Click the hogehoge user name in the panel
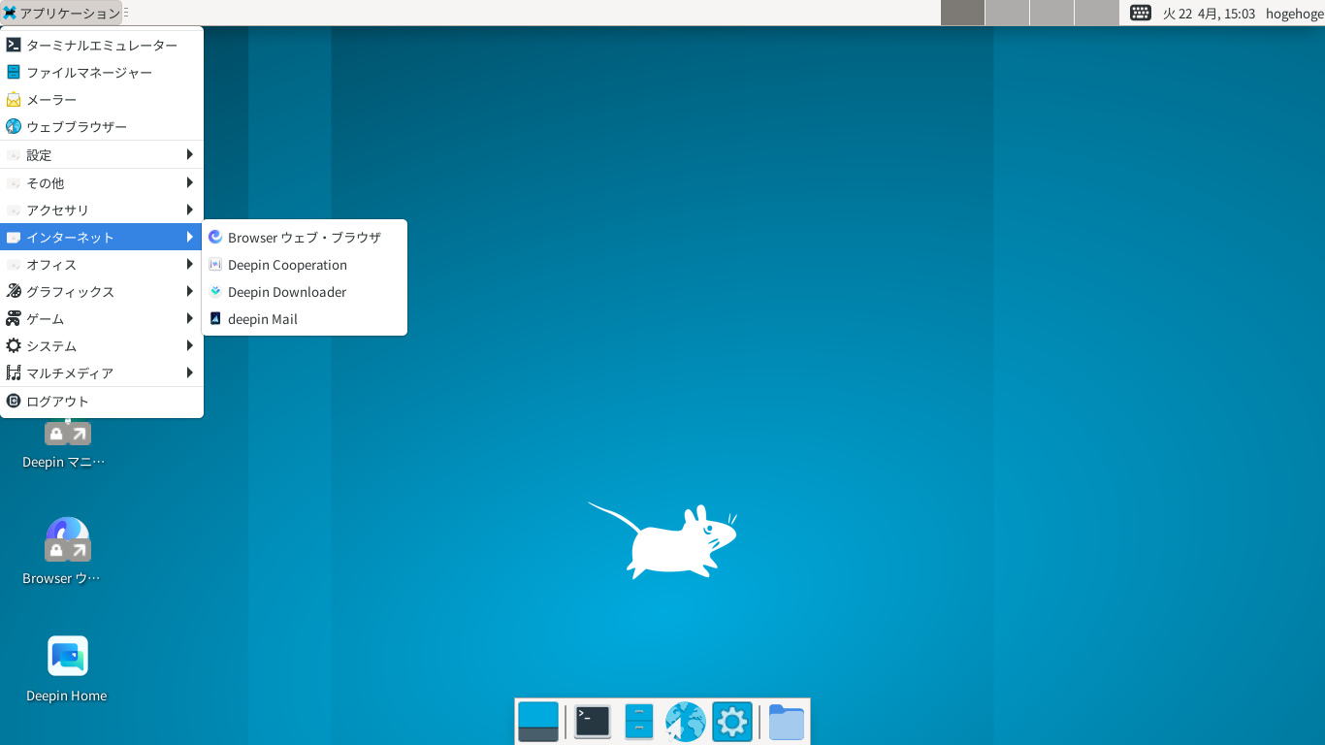 tap(1295, 14)
